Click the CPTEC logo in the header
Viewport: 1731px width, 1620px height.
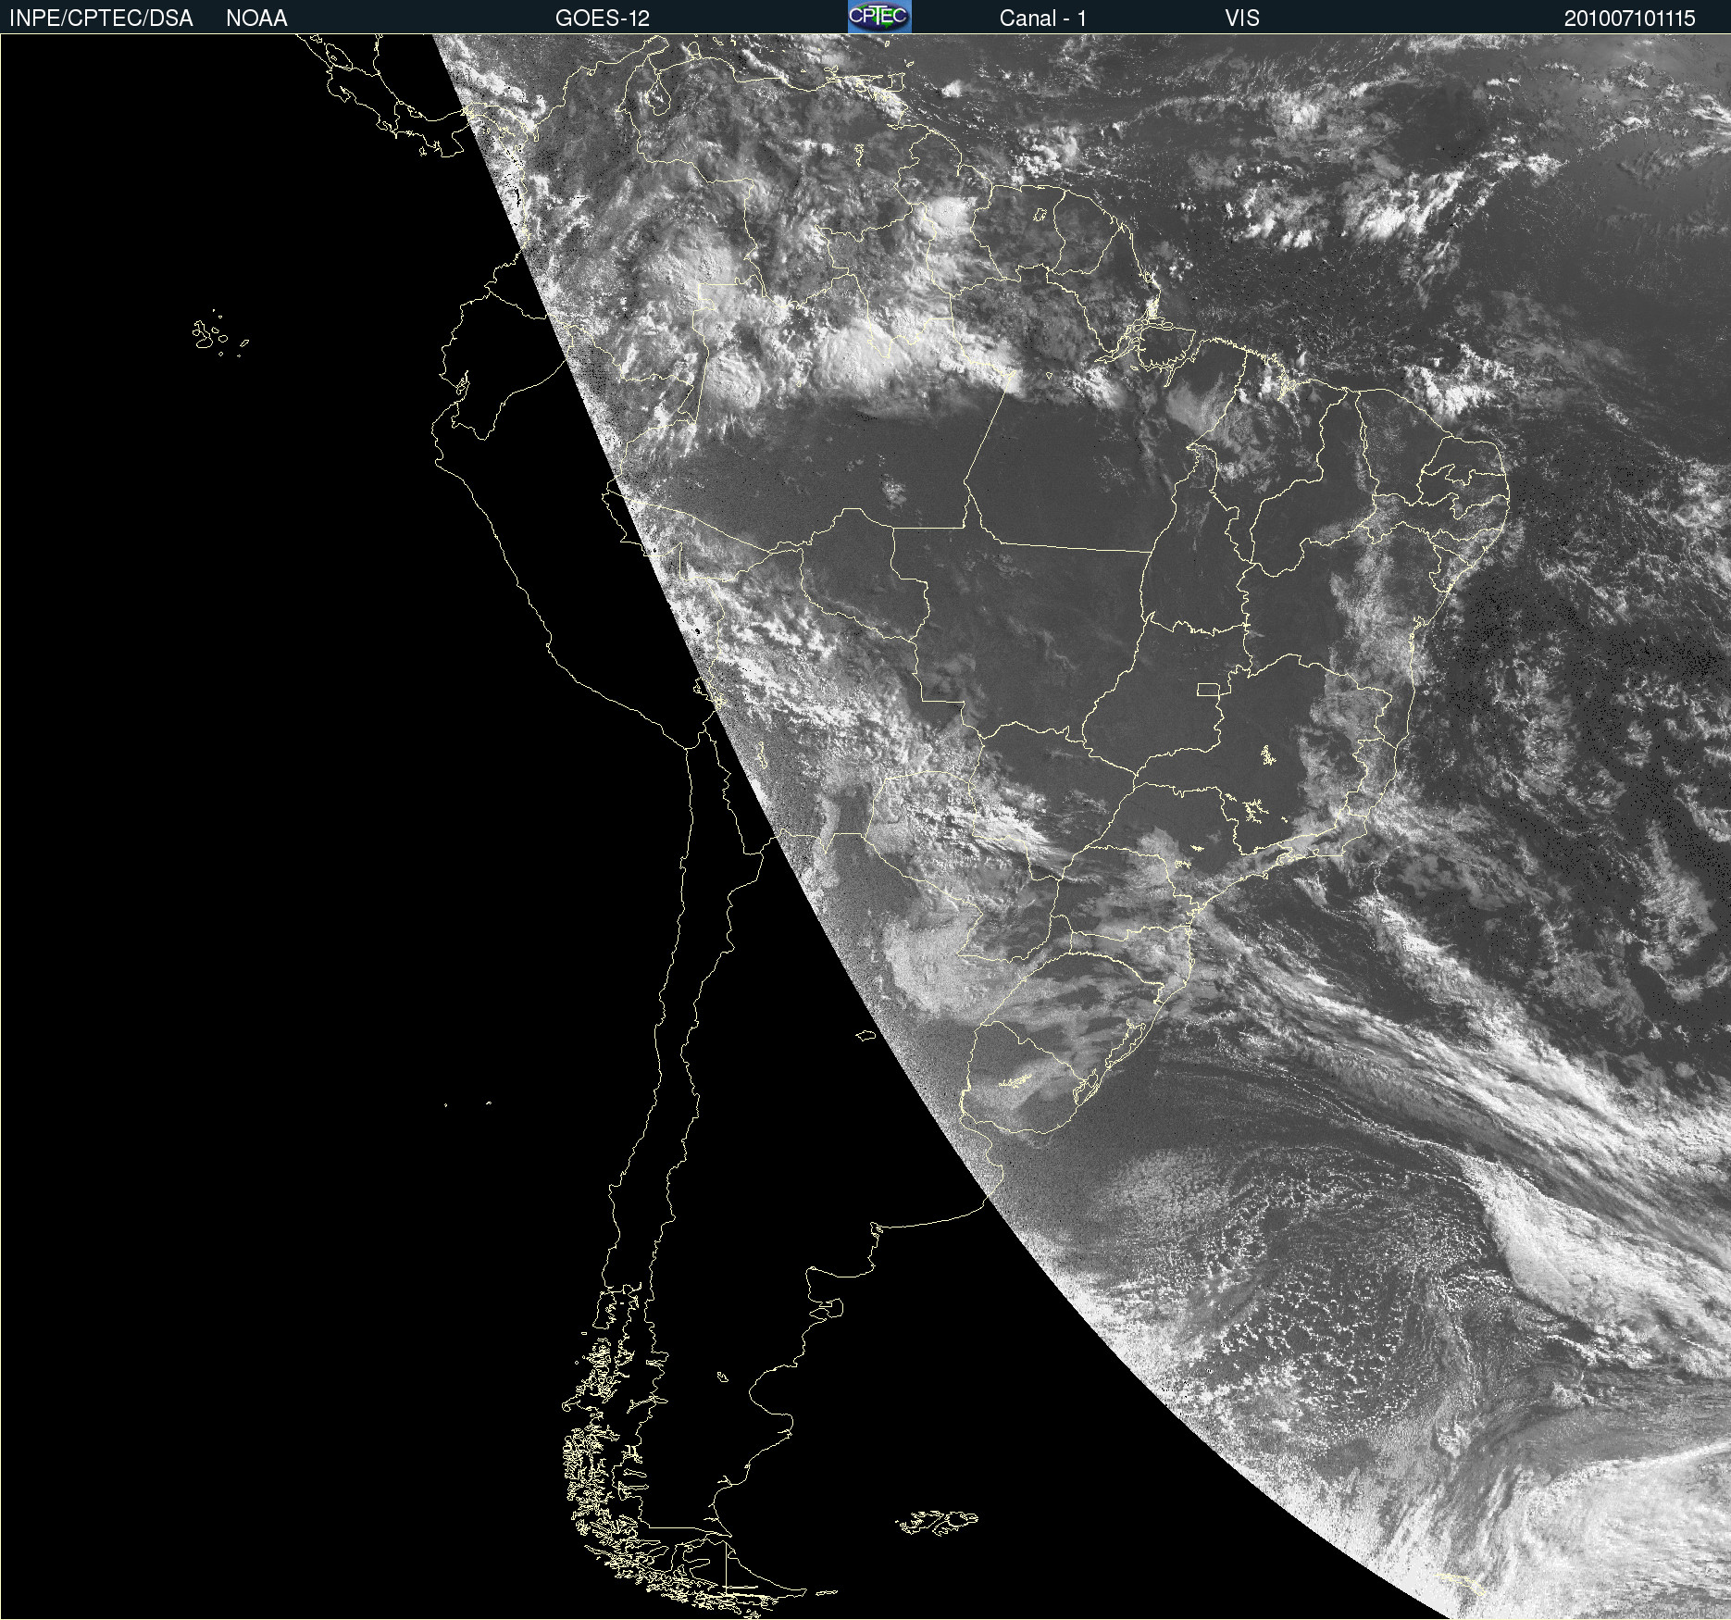click(879, 17)
